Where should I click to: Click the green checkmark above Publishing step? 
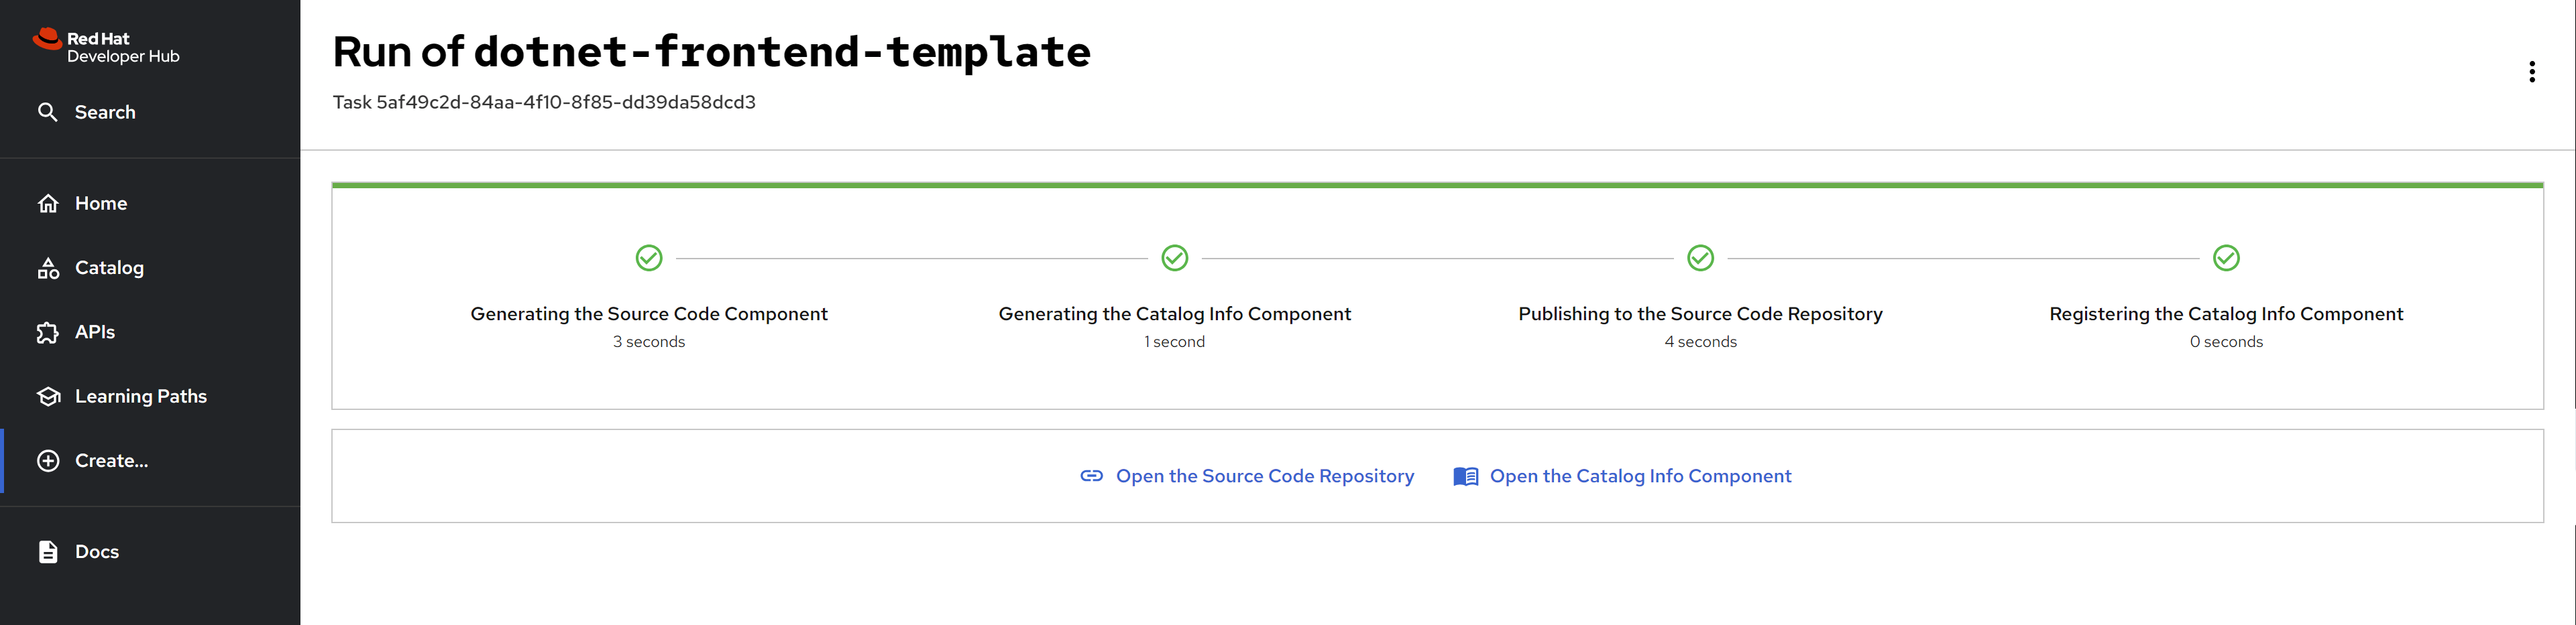pos(1699,259)
